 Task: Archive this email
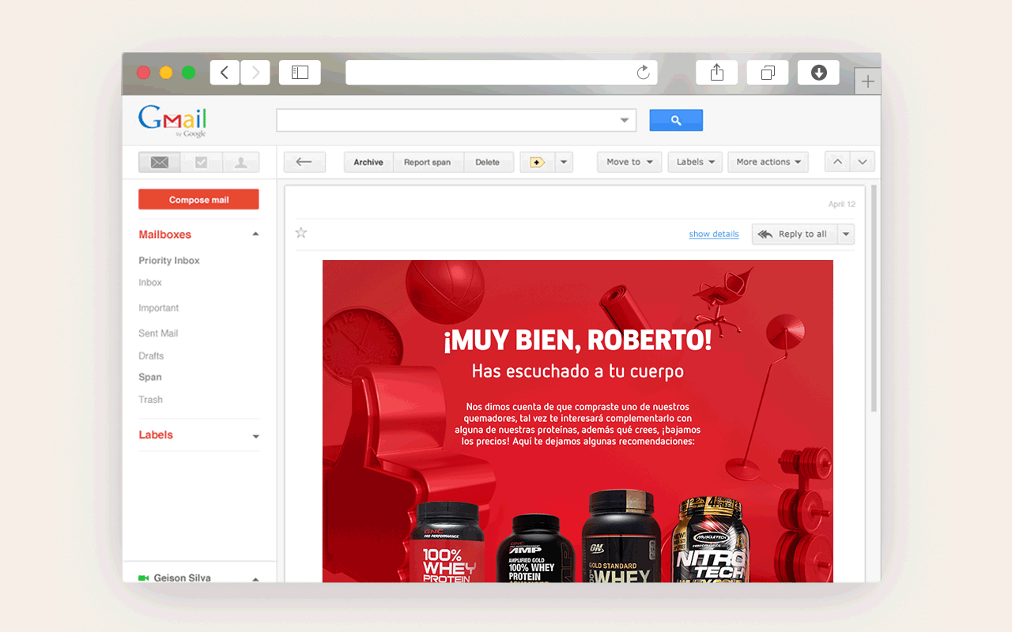click(x=368, y=162)
